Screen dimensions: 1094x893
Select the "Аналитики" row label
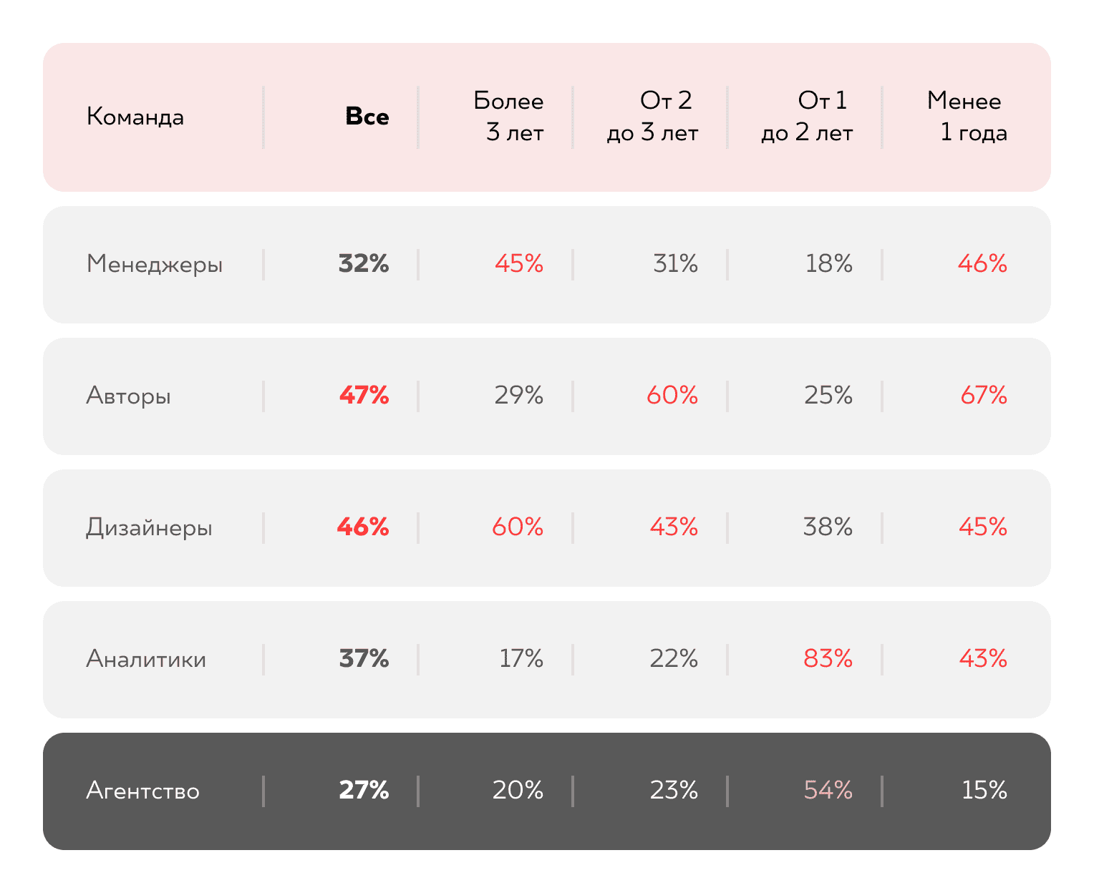(x=146, y=659)
